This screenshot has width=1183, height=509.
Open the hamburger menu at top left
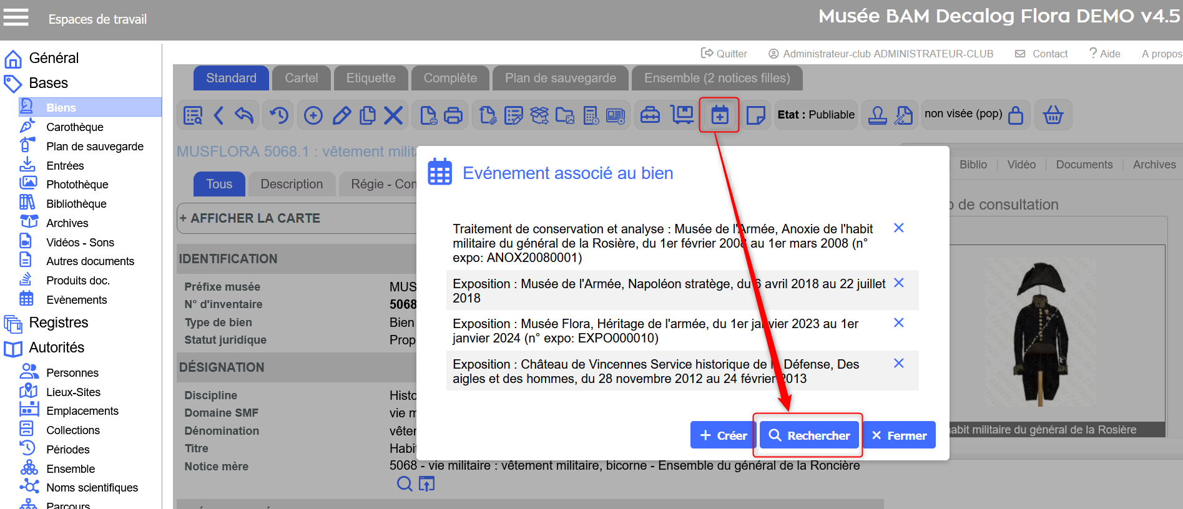[x=16, y=17]
